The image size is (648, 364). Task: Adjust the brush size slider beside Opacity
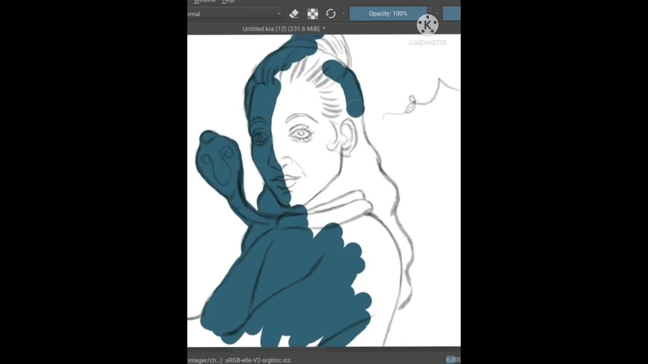[x=452, y=14]
